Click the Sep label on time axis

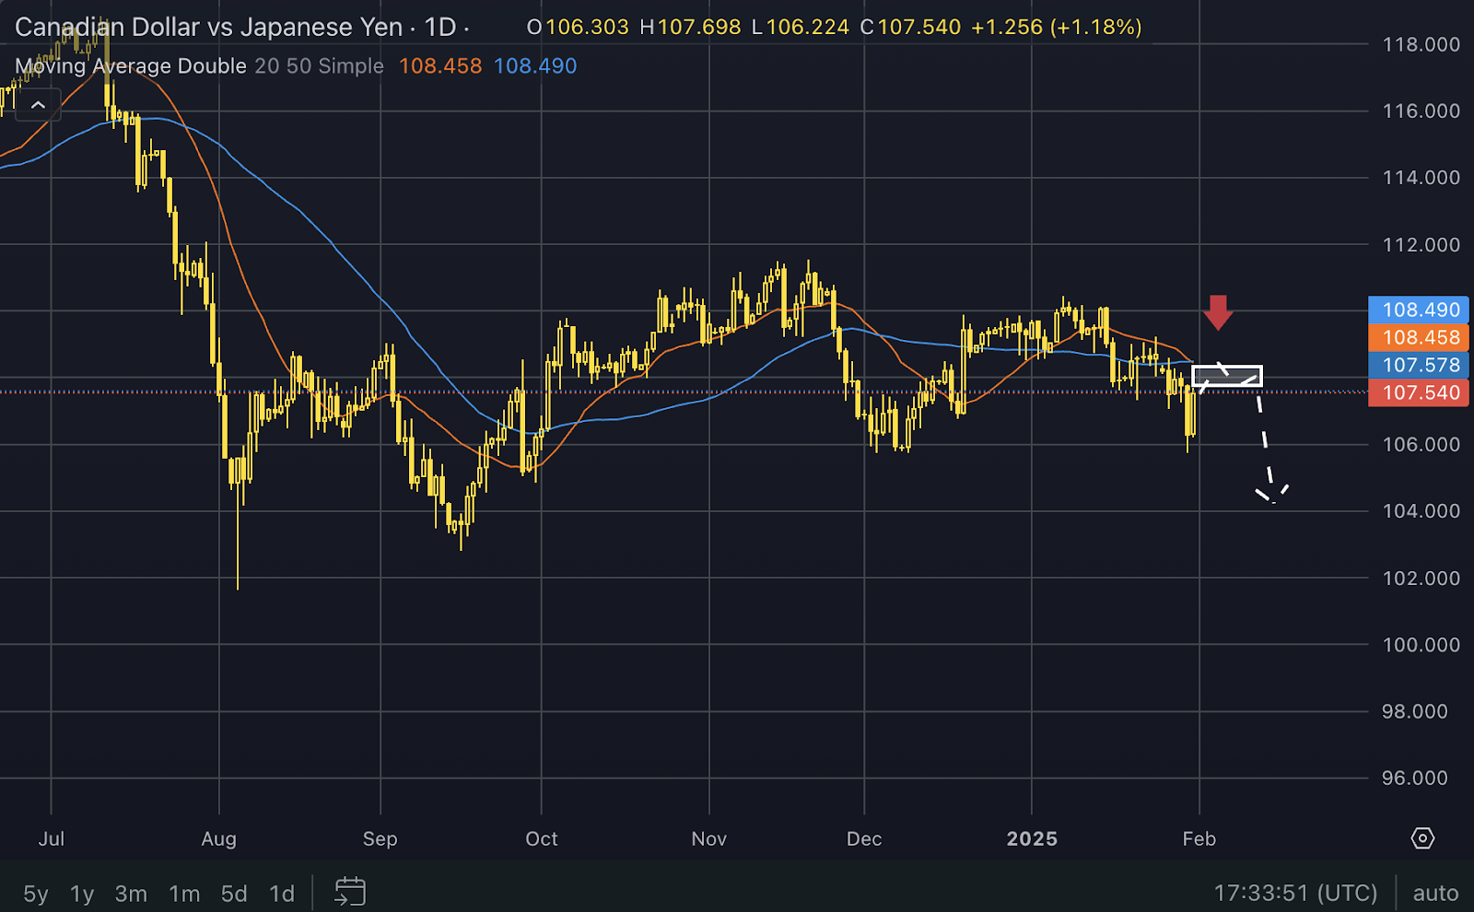(x=380, y=838)
